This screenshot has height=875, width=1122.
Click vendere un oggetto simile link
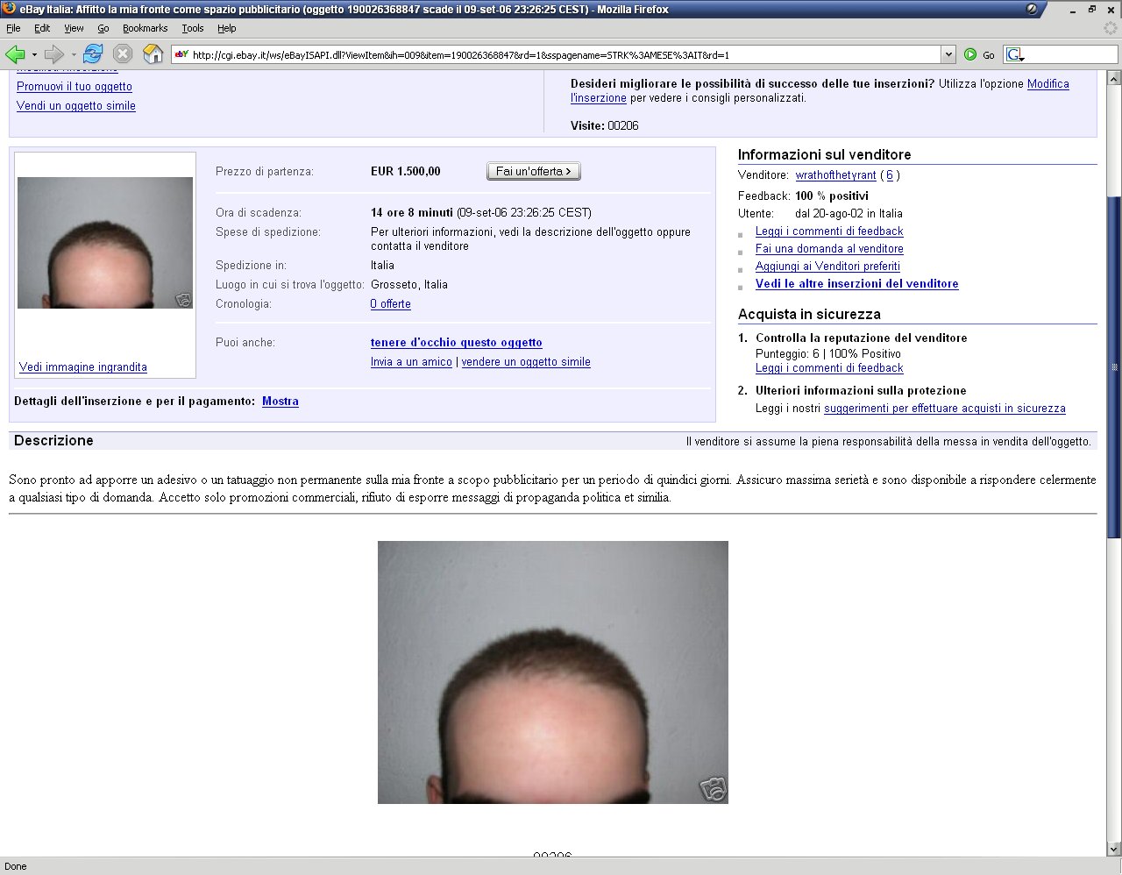(526, 361)
